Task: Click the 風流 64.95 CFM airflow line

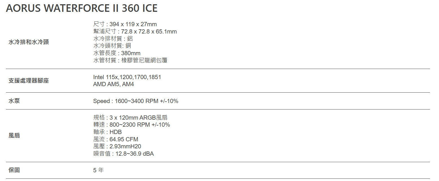Action: [116, 139]
